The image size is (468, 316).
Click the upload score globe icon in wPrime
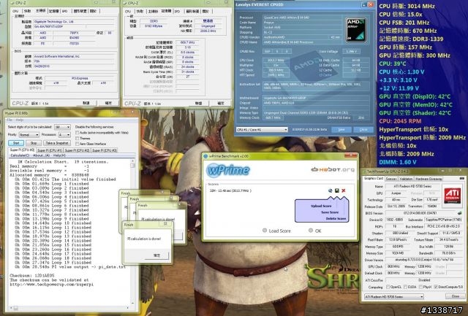click(330, 190)
